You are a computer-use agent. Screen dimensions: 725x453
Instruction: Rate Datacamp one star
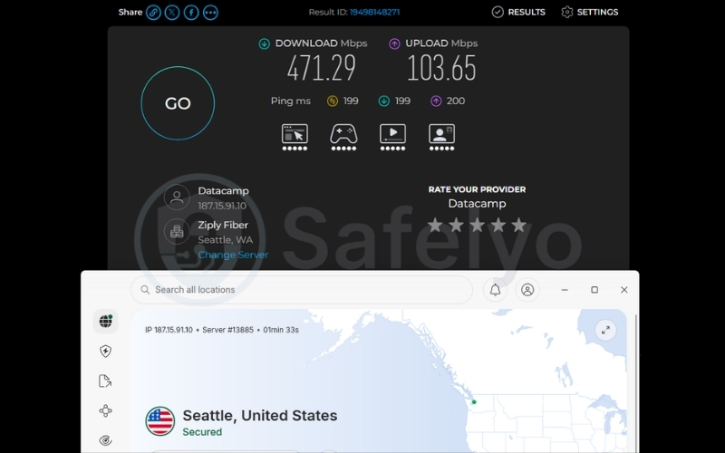click(x=435, y=225)
